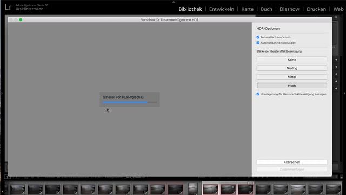Select the portrait-oriented filmstrip thumbnail
This screenshot has height=195, width=346.
tap(193, 188)
